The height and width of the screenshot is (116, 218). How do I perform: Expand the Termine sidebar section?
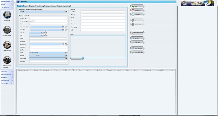(12, 72)
